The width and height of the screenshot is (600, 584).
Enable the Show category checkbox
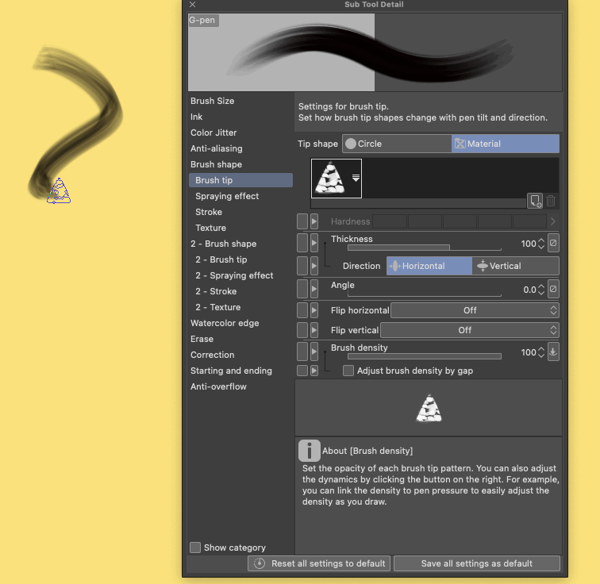point(195,547)
